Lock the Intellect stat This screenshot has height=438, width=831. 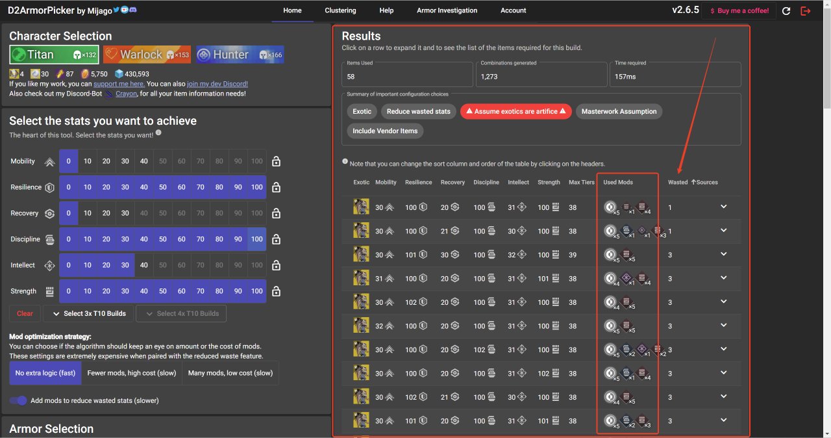(277, 266)
